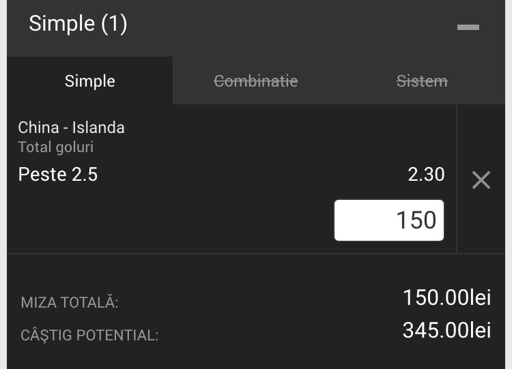Click the Total goluri market label

(x=56, y=147)
